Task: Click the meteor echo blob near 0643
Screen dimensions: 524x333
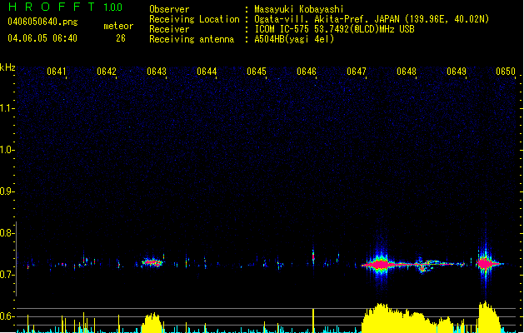Action: [152, 262]
